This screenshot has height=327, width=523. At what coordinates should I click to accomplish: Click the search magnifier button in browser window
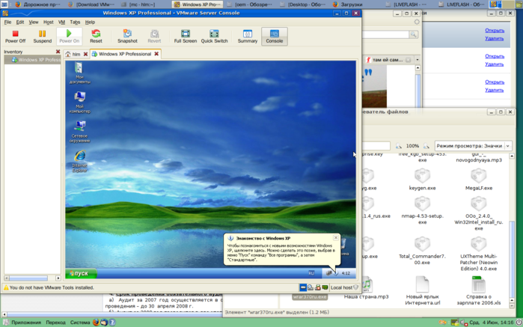click(414, 34)
